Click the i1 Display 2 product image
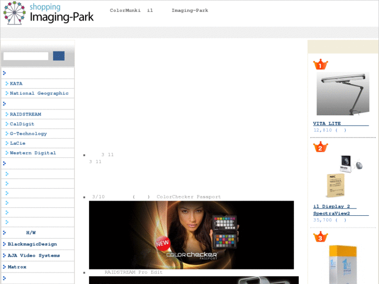The width and height of the screenshot is (379, 284). pyautogui.click(x=345, y=177)
